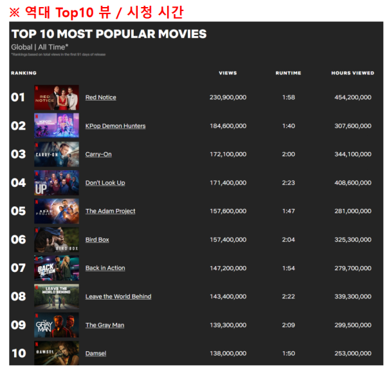Open the Carry-On movie link
The height and width of the screenshot is (368, 386).
(98, 155)
